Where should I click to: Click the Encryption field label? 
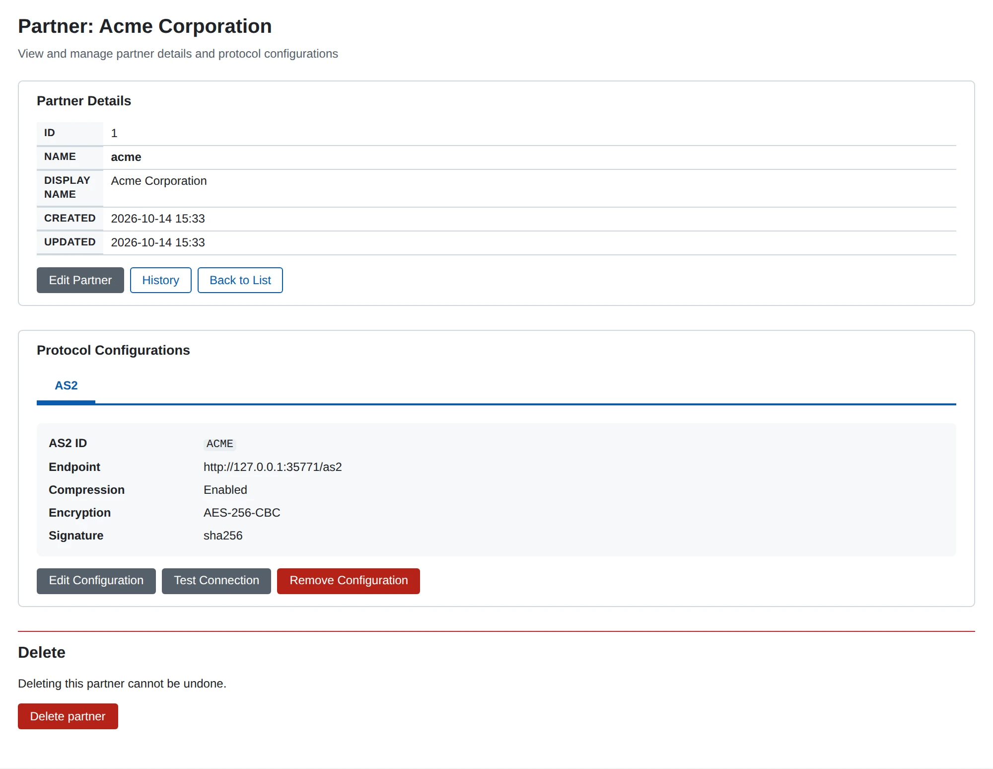79,513
